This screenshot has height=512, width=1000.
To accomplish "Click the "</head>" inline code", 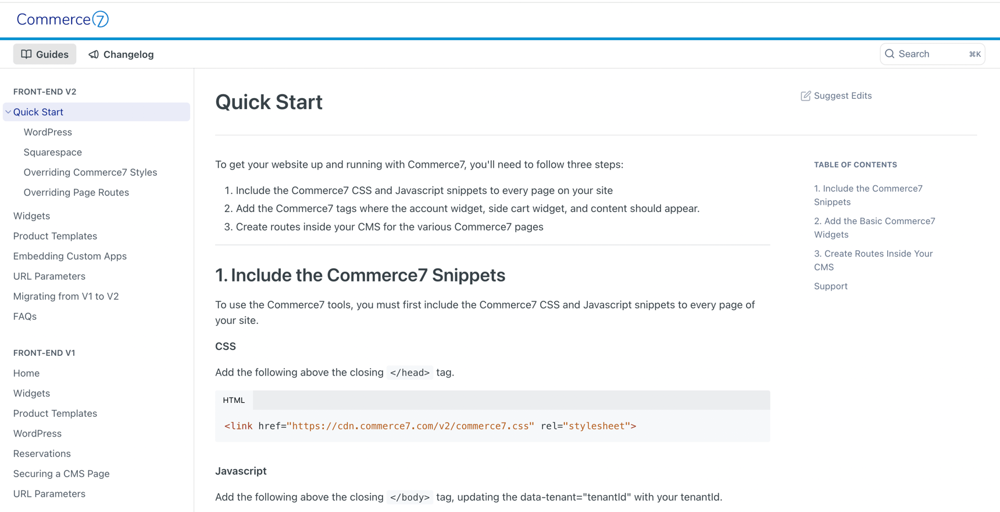I will tap(410, 373).
